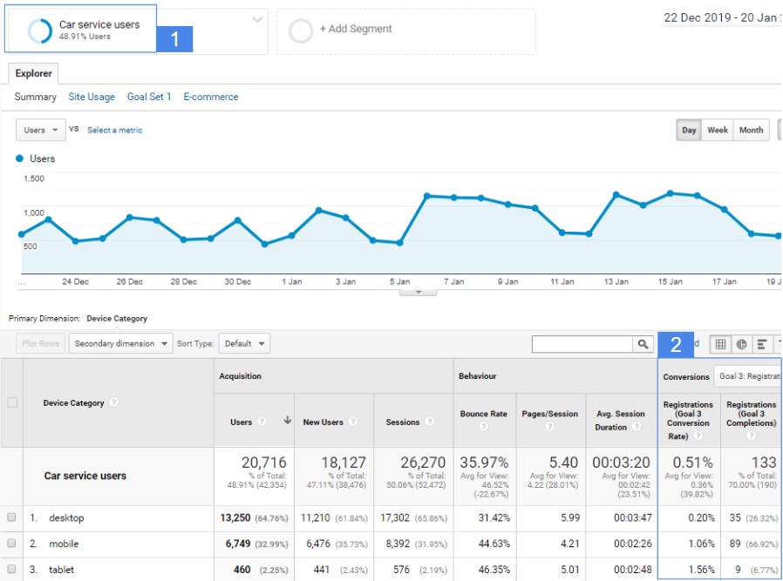
Task: Switch to Summary metric group
Action: (x=35, y=97)
